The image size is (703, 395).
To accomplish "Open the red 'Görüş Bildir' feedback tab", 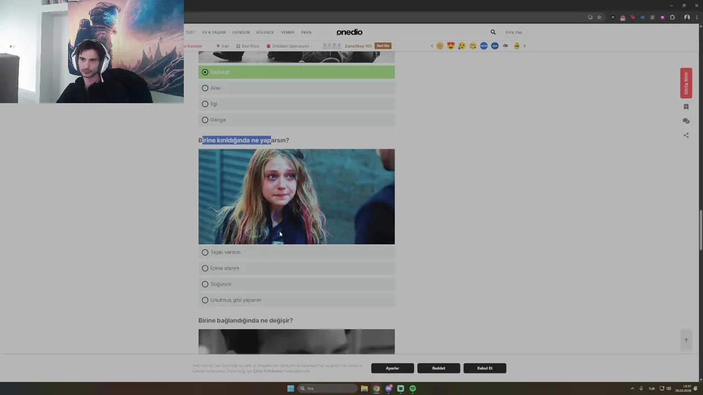I will coord(686,83).
